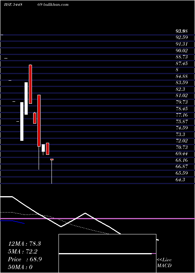Click the magenta horizontal line in the indicator panel
The height and width of the screenshot is (273, 195).
(x=97, y=218)
